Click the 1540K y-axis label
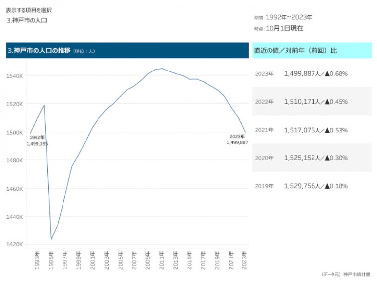The width and height of the screenshot is (377, 283). [15, 76]
